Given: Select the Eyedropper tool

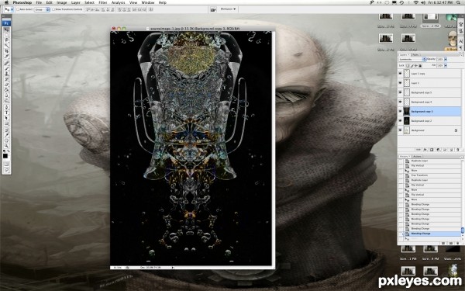Looking at the screenshot, I should point(6,134).
